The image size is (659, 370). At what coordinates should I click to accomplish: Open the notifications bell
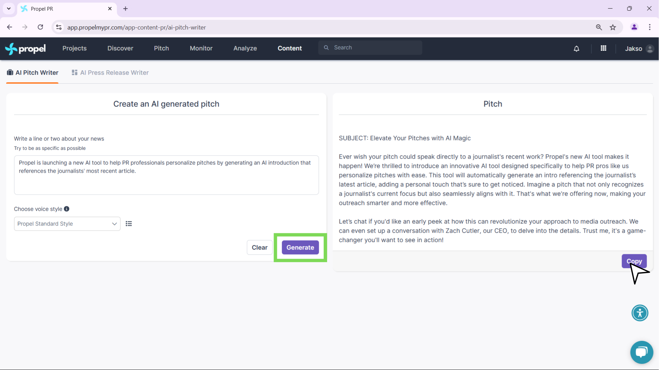pos(577,49)
